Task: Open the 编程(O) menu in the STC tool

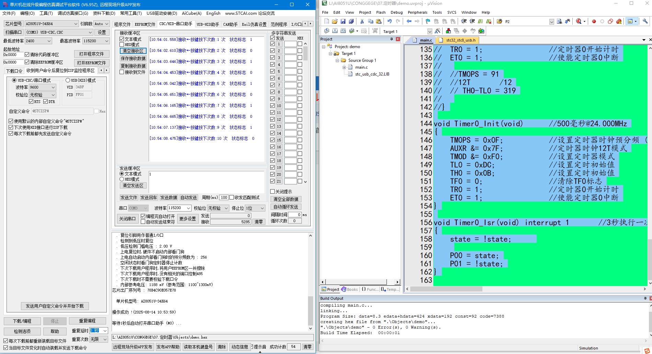Action: pyautogui.click(x=27, y=13)
